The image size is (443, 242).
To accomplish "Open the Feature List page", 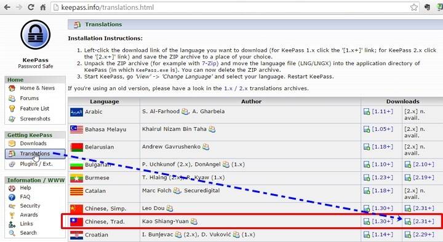I will point(34,109).
